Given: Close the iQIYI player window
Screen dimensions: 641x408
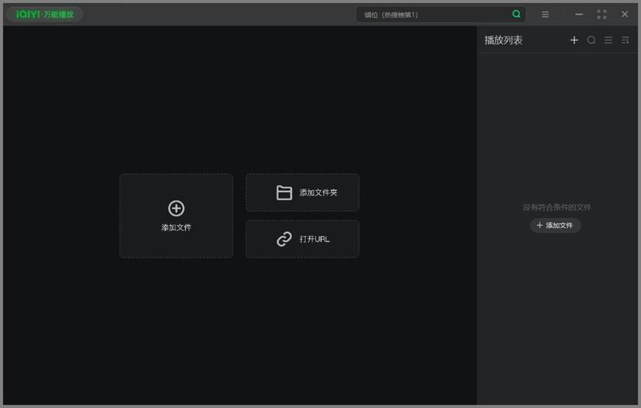Looking at the screenshot, I should [x=625, y=15].
